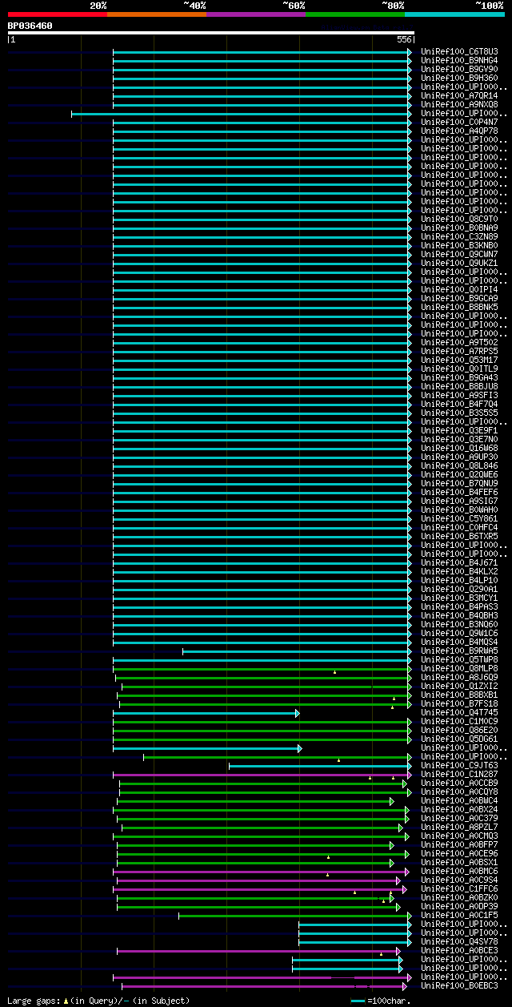Select the UniRef100_B7QNU9 label
The height and width of the screenshot is (1007, 512).
[459, 483]
